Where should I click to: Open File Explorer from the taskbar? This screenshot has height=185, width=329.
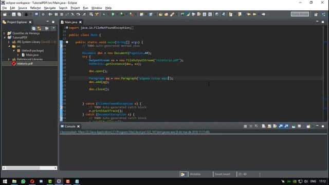14,181
